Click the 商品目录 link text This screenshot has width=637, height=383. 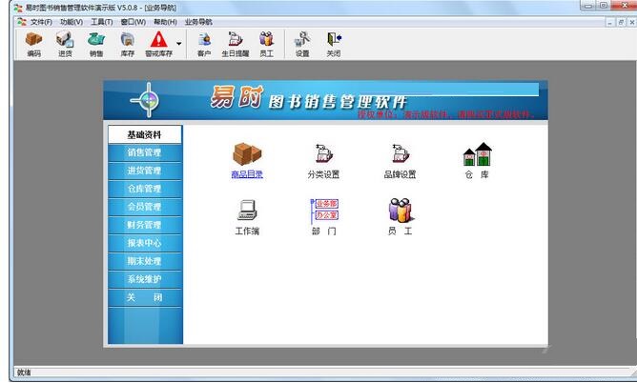(247, 174)
